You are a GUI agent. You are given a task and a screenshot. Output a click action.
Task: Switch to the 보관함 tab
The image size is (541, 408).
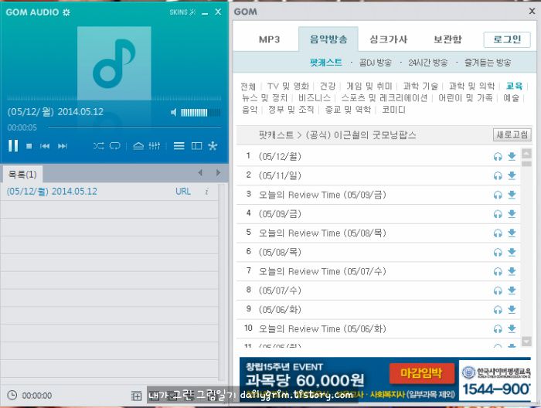[447, 39]
